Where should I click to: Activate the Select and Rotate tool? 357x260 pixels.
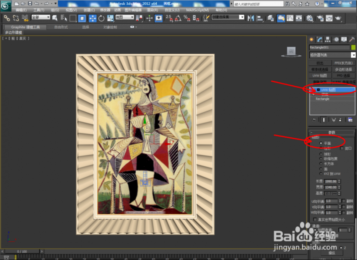(101, 18)
